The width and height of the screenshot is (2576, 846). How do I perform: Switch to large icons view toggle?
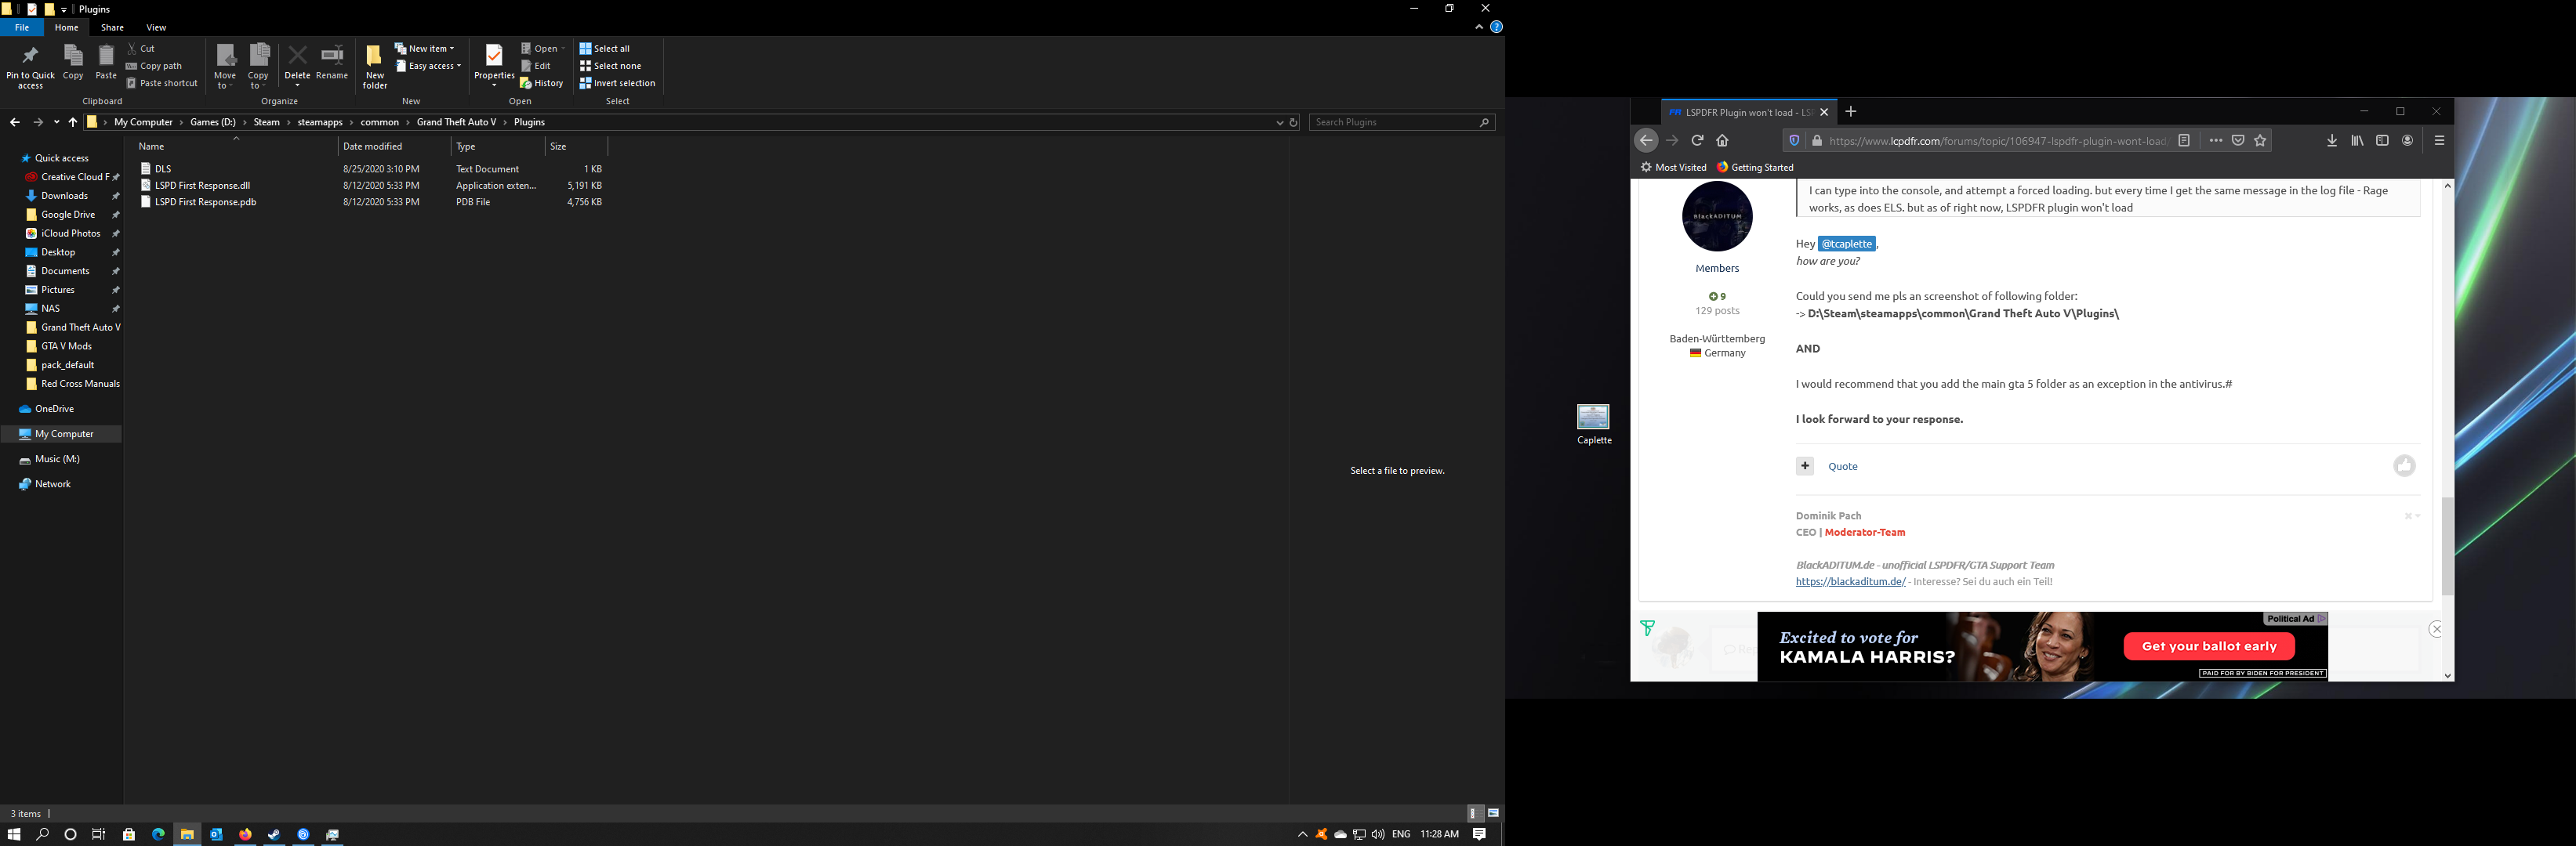1493,813
